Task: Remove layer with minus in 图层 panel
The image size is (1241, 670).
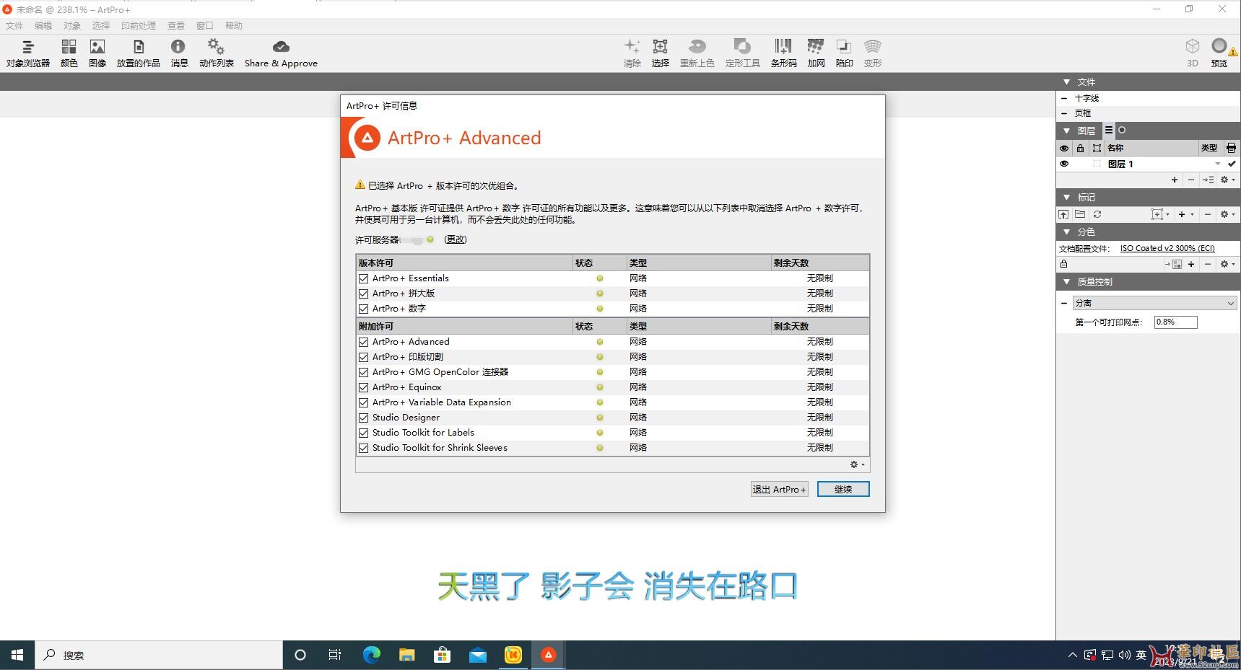Action: [1191, 180]
